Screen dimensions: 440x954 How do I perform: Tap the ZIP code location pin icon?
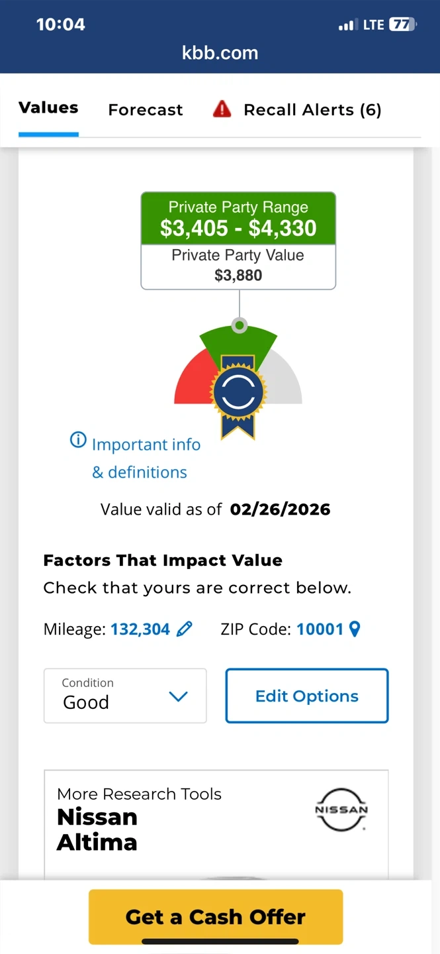click(x=355, y=629)
